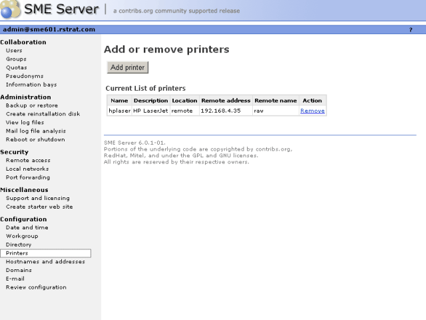Image resolution: width=426 pixels, height=320 pixels.
Task: Click the Current List of printers heading
Action: [x=146, y=89]
